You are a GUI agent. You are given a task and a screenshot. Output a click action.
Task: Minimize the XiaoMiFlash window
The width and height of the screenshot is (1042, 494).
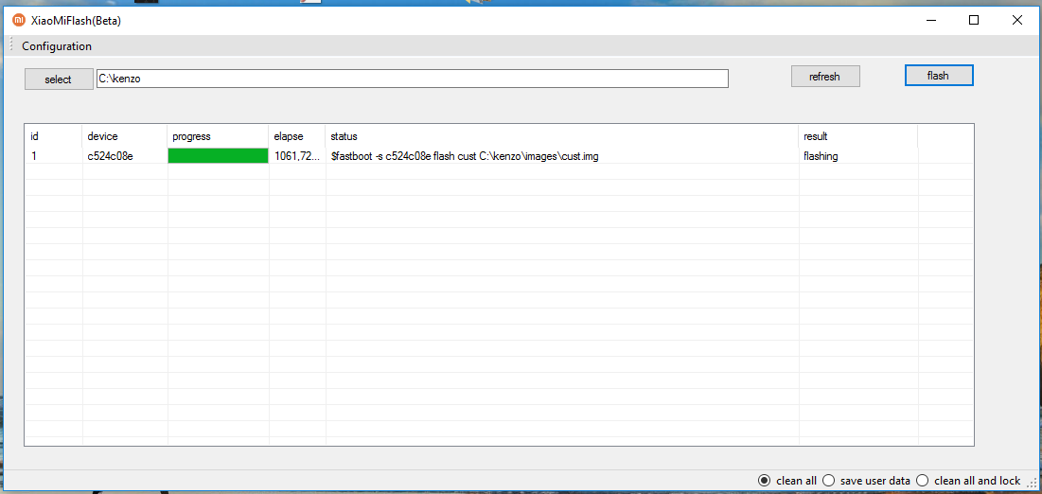click(931, 20)
